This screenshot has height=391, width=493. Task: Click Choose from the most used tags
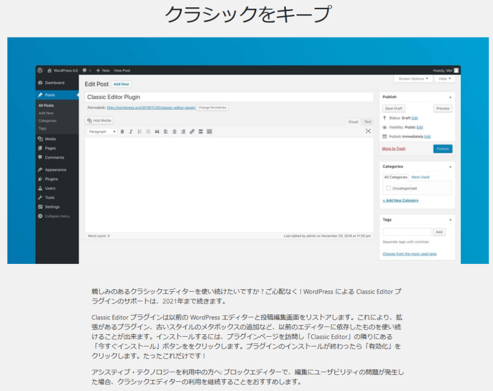409,254
